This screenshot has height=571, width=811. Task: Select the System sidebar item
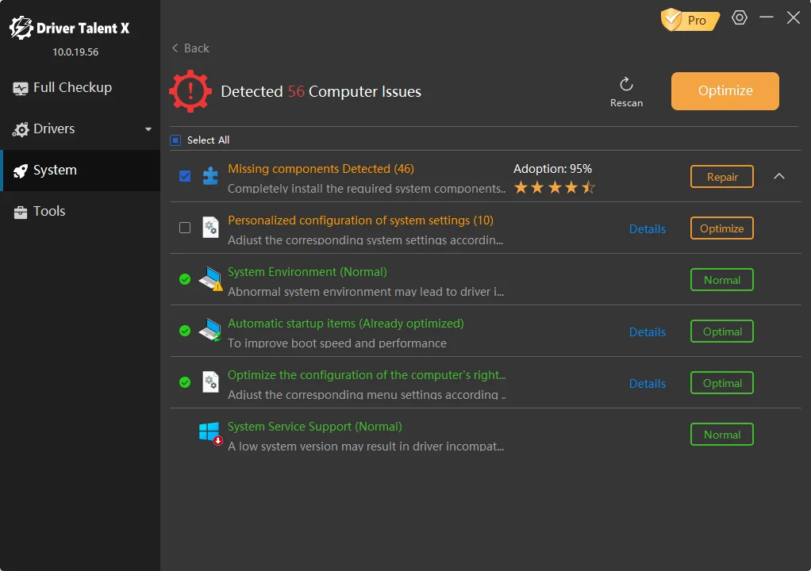click(x=80, y=171)
